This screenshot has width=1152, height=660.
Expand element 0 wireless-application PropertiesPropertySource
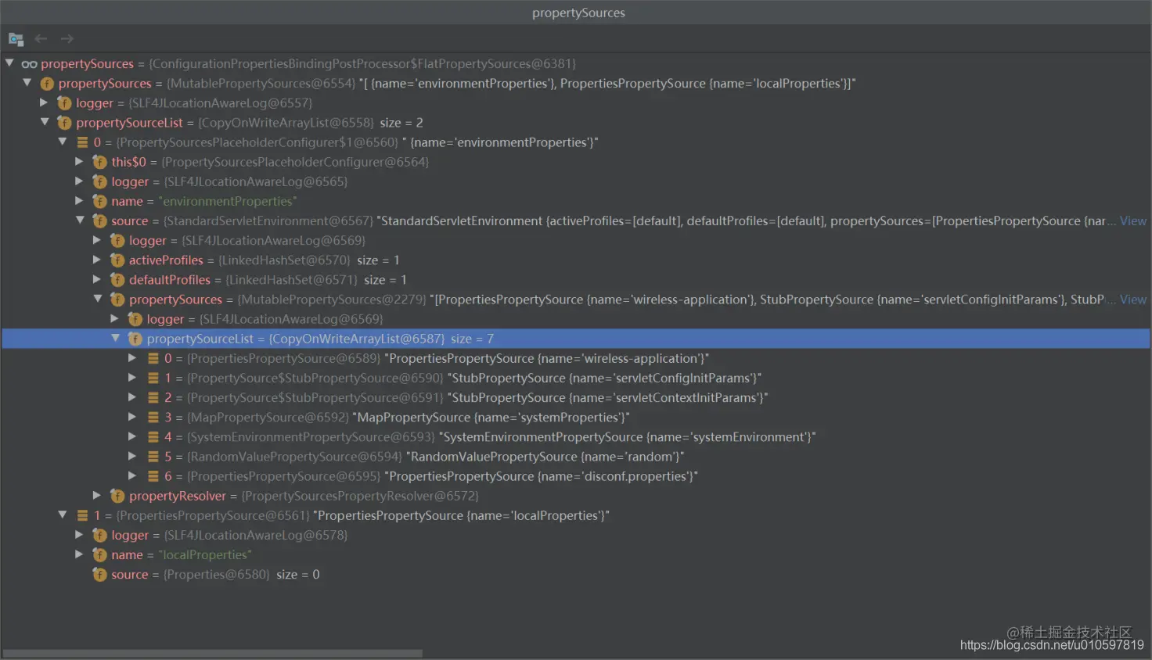132,357
